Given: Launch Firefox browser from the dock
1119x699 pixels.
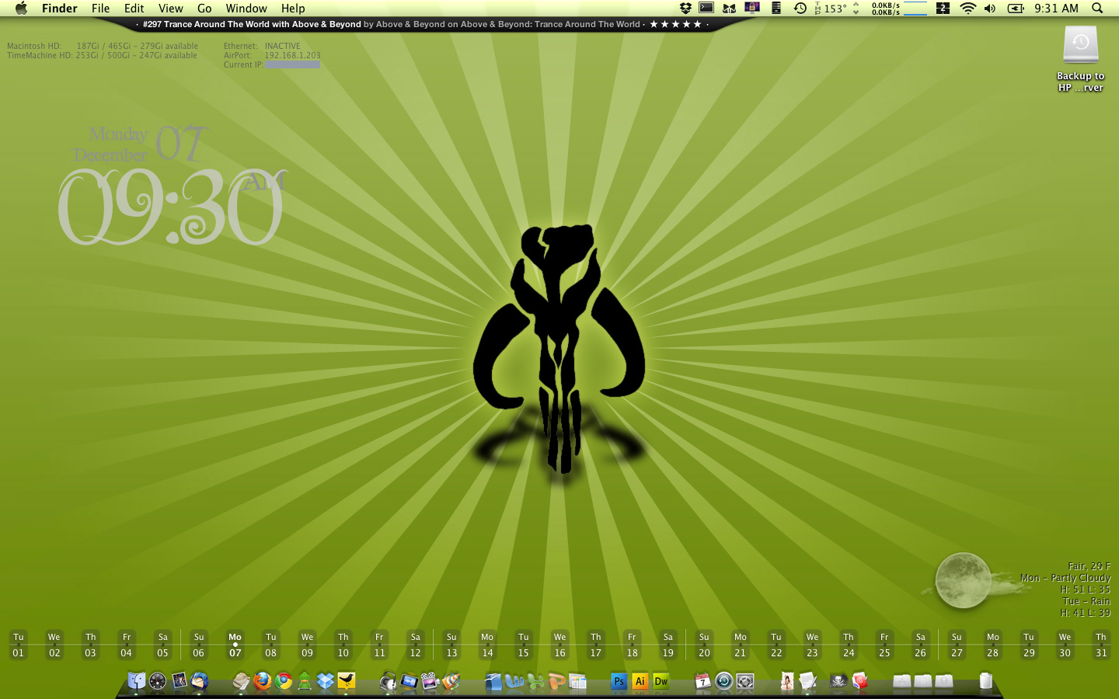Looking at the screenshot, I should (x=263, y=681).
